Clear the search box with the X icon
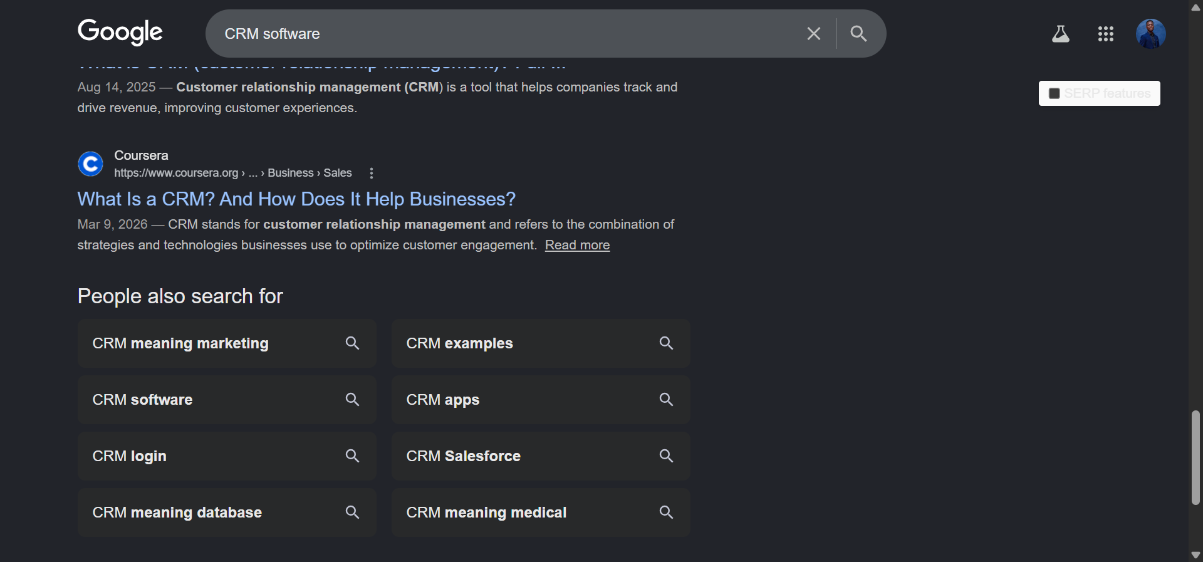 813,34
